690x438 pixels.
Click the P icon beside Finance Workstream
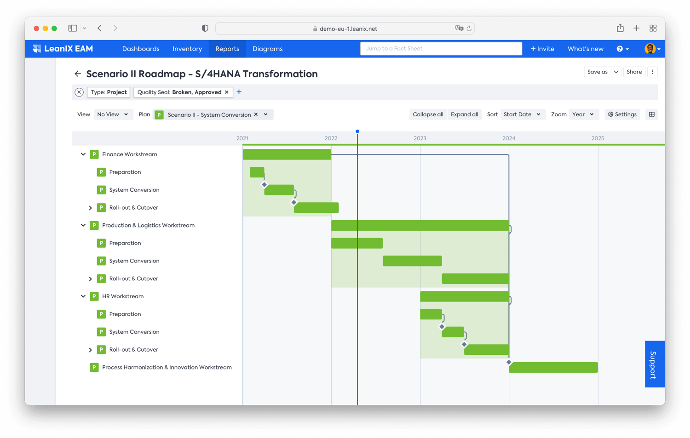coord(94,154)
